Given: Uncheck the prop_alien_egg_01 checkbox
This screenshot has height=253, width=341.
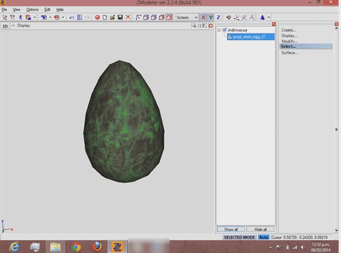Looking at the screenshot, I should pyautogui.click(x=230, y=36).
